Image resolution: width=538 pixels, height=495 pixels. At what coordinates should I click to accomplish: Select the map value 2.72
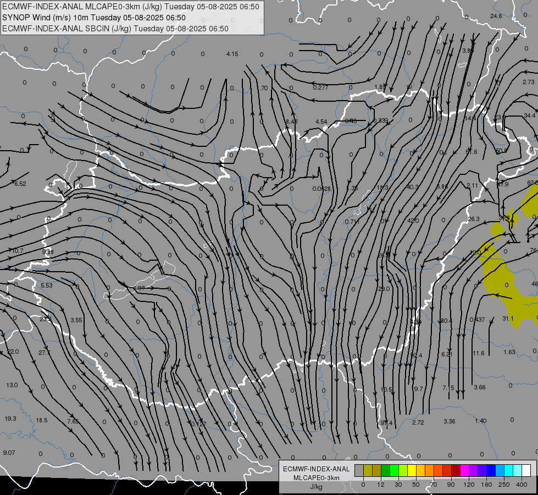pyautogui.click(x=418, y=422)
